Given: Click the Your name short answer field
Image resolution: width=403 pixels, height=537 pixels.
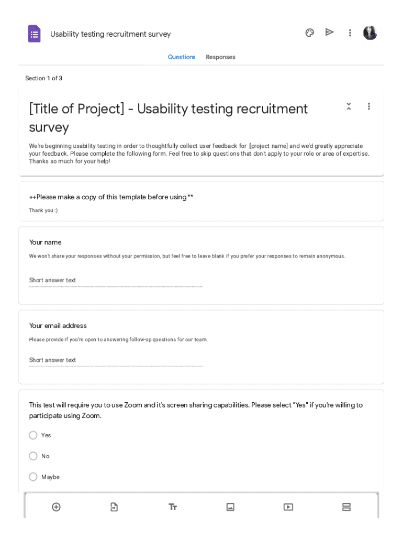Looking at the screenshot, I should click(x=115, y=281).
